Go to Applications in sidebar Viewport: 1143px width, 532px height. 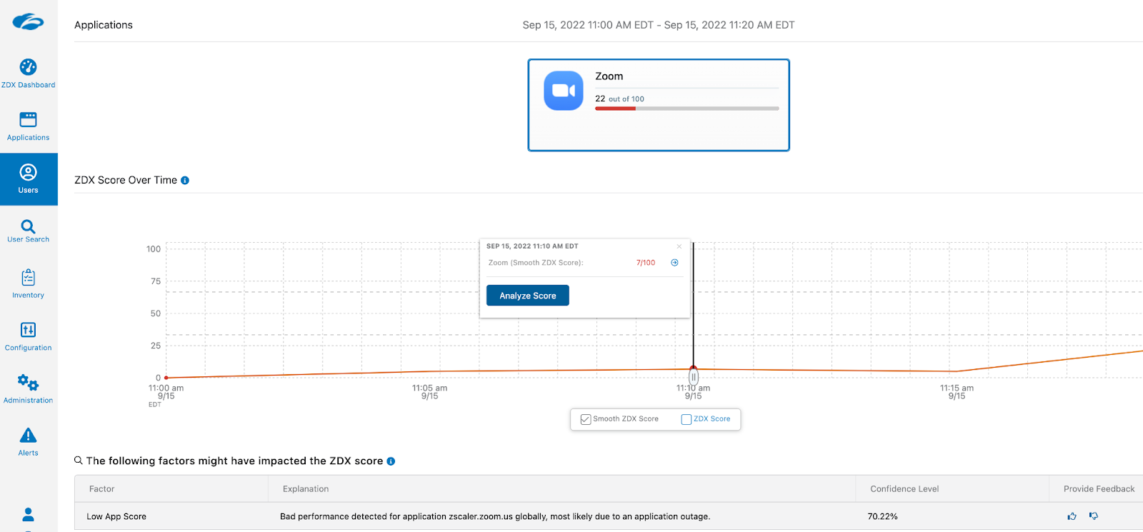tap(28, 126)
